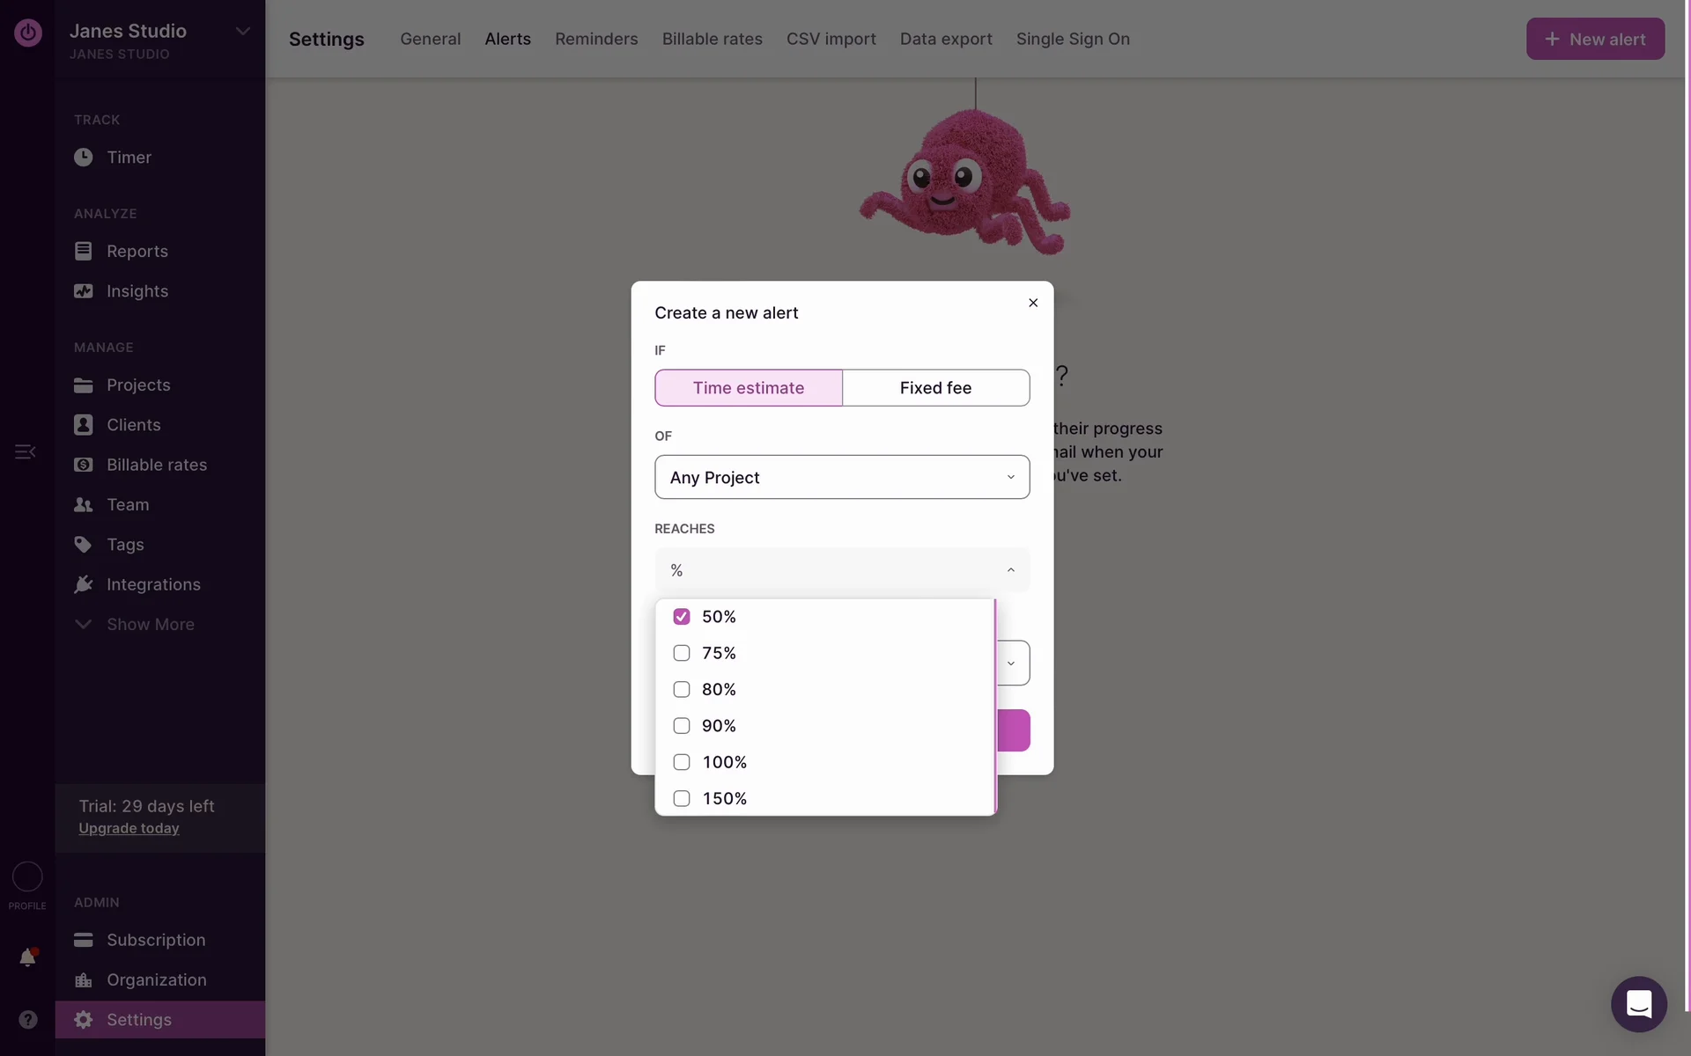Open the Any Project dropdown
This screenshot has height=1056, width=1691.
841,477
